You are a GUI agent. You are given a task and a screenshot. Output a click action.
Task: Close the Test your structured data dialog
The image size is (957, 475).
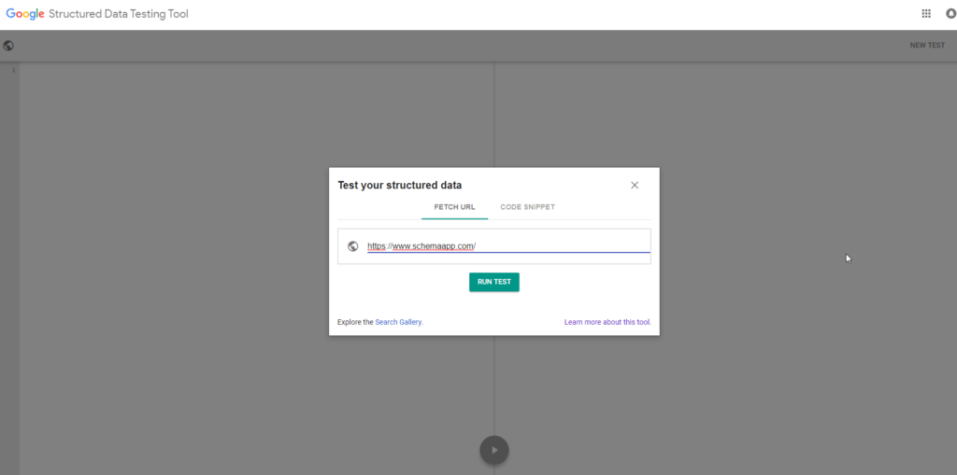(x=635, y=185)
